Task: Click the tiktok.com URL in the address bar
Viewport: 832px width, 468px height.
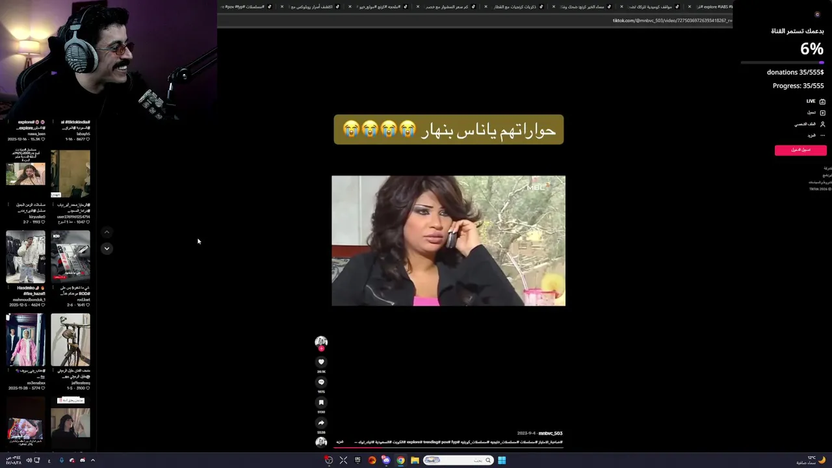Action: coord(672,21)
